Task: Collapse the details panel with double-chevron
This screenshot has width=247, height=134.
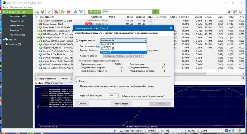Action: [x=243, y=78]
